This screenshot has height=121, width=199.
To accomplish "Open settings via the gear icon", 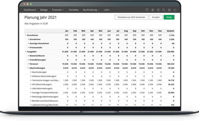I will 169,10.
